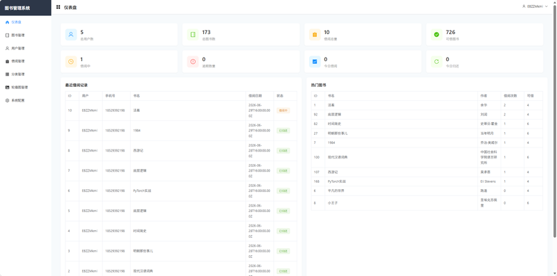
Task: Click the 726 available books card
Action: click(x=485, y=34)
